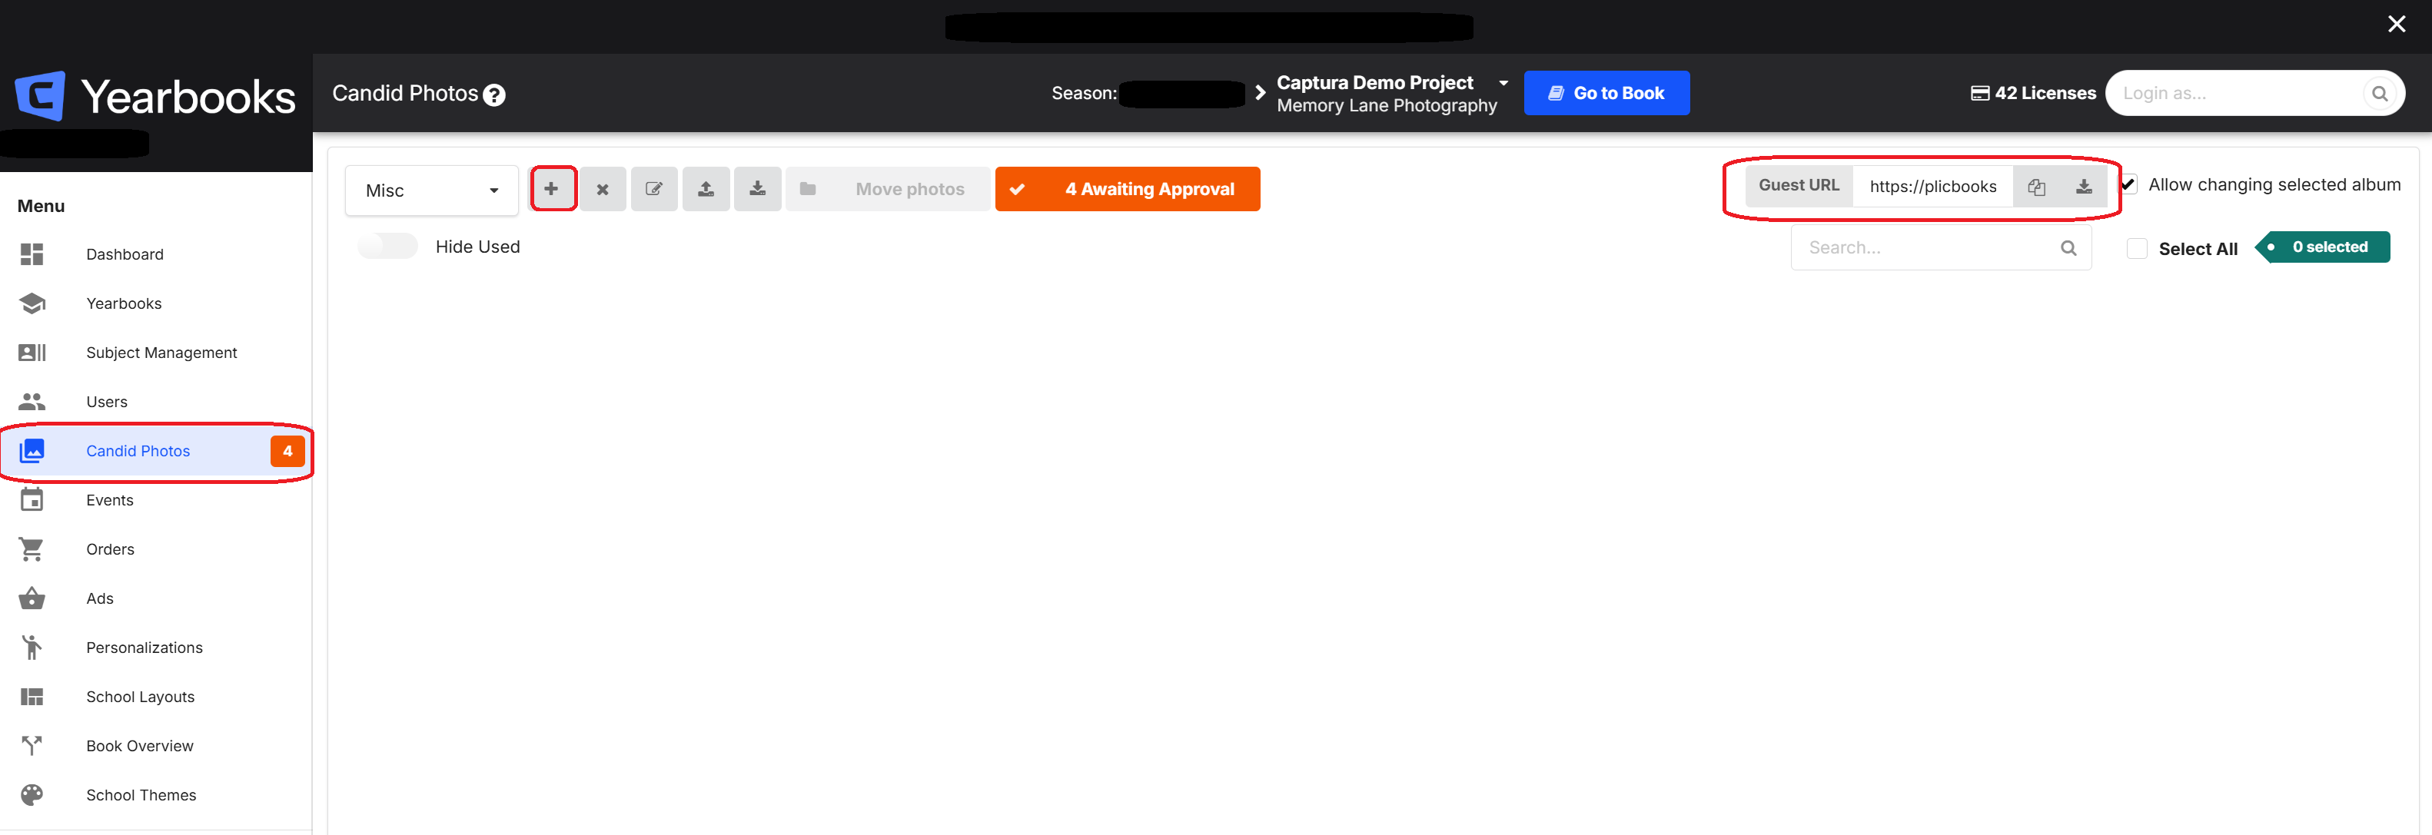Click the photo search magnifier icon
The width and height of the screenshot is (2432, 835).
tap(2068, 247)
